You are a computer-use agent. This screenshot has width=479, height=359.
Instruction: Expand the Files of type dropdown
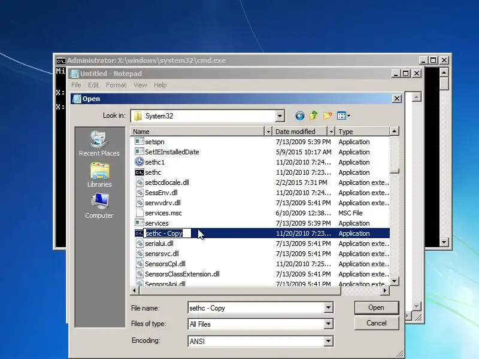coord(328,324)
